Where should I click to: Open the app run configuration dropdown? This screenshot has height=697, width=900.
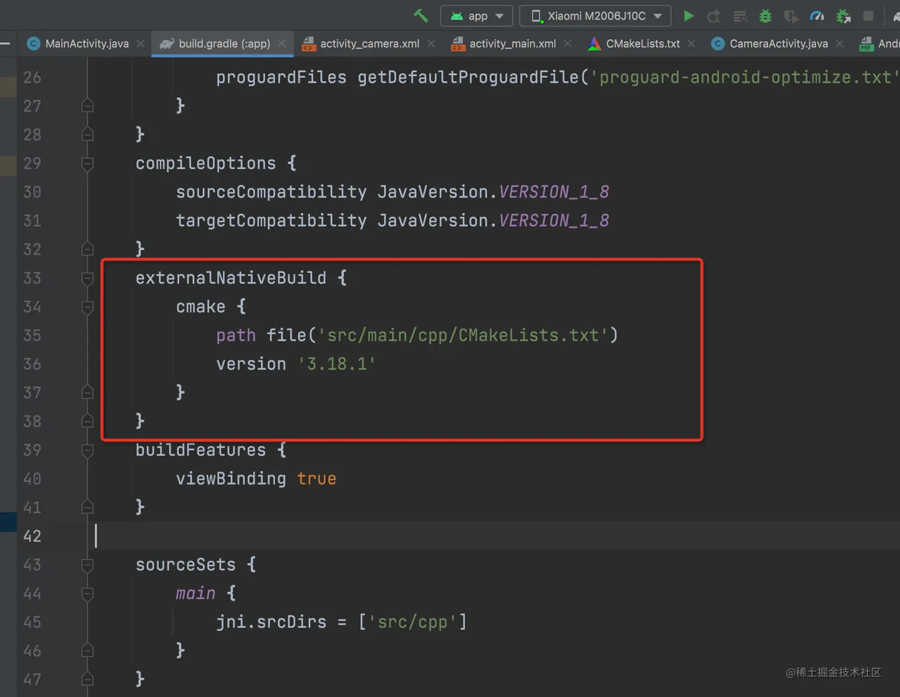coord(476,16)
